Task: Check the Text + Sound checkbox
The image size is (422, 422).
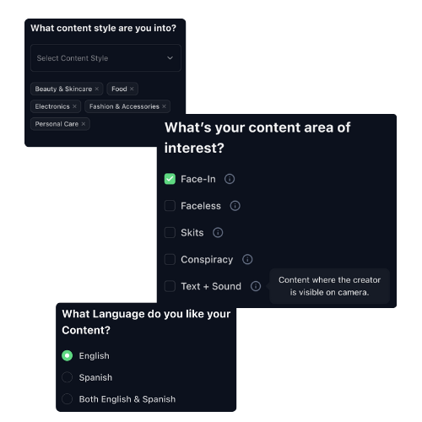Action: (x=170, y=286)
